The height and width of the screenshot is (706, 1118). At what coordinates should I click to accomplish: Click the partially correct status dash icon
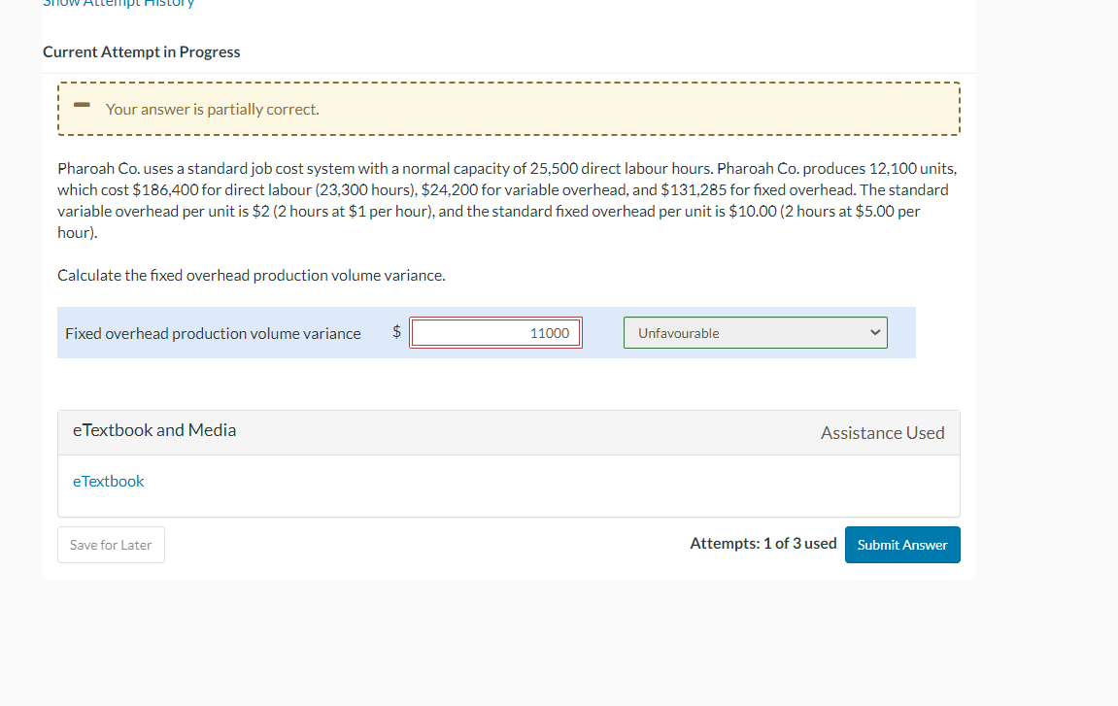pos(82,107)
